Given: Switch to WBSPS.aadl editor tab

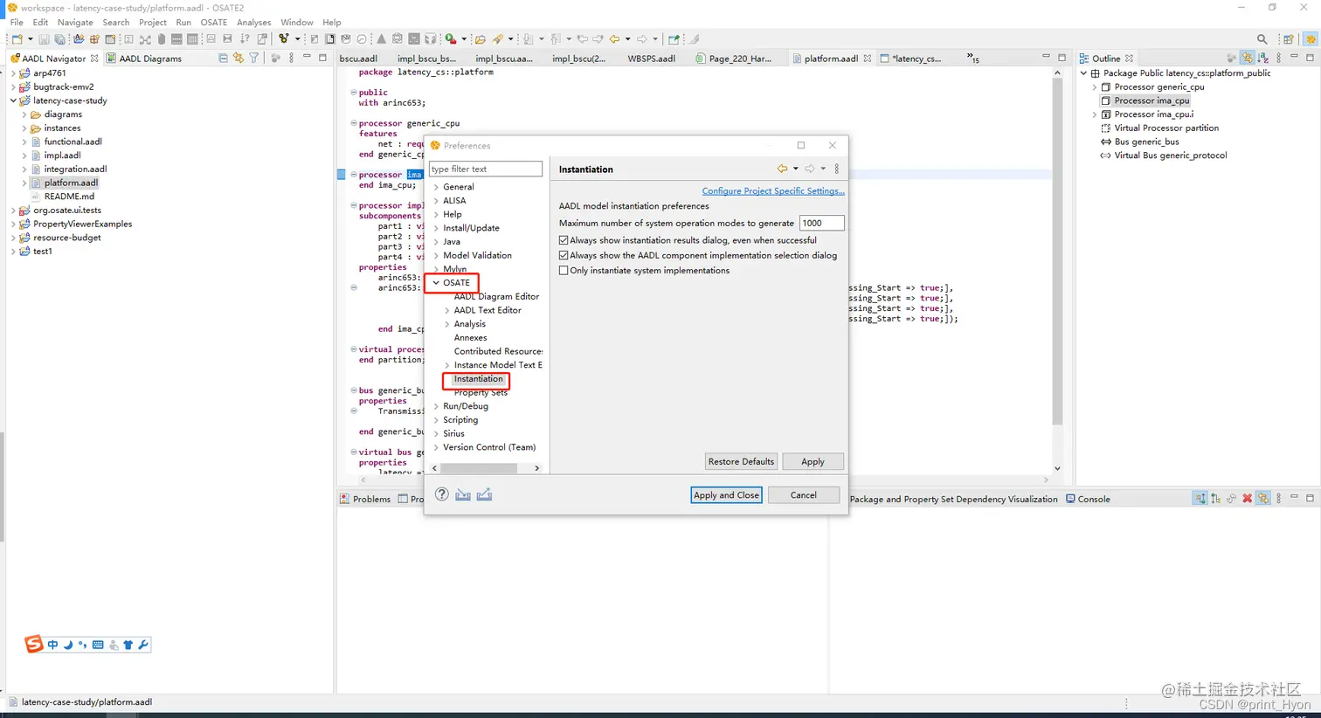Looking at the screenshot, I should coord(652,59).
